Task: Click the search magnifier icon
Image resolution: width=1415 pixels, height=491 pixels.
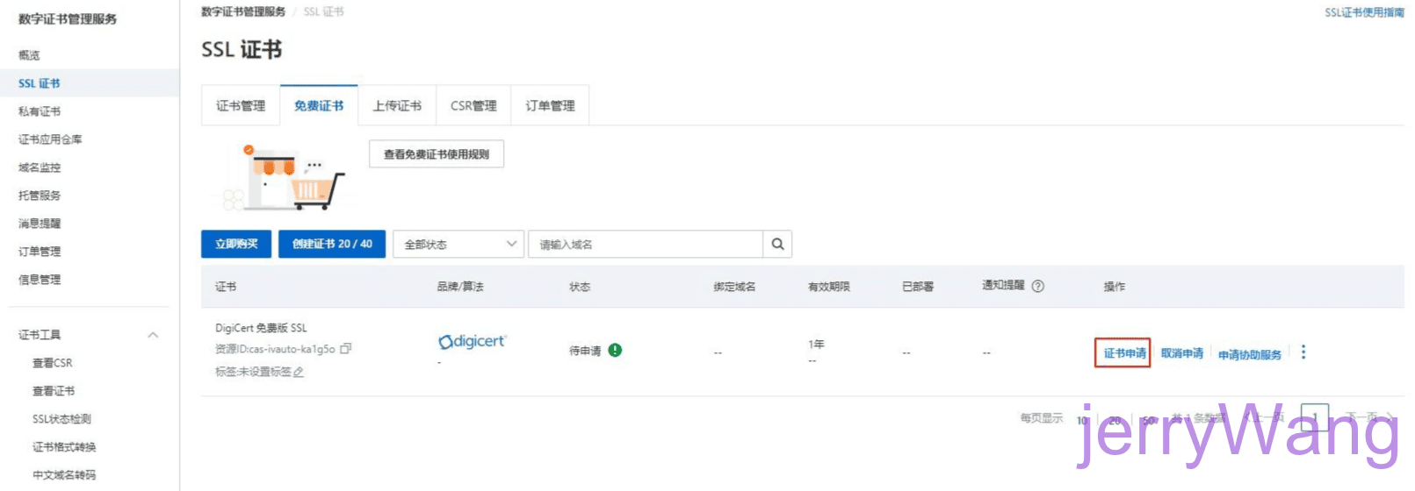Action: click(777, 245)
